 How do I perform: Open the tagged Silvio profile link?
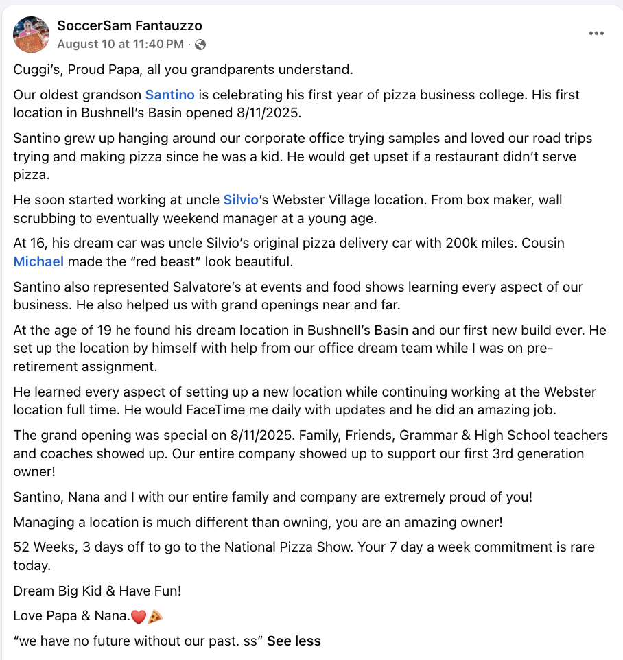coord(241,200)
